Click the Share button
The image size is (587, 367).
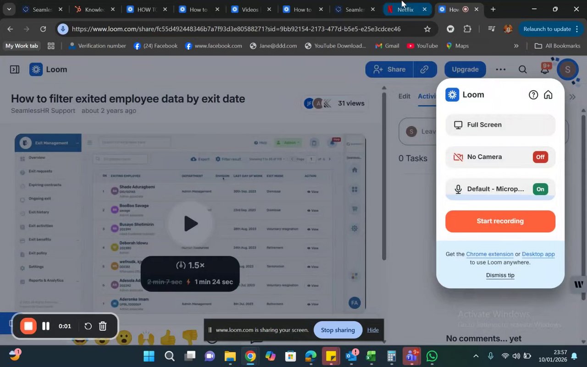tap(389, 69)
